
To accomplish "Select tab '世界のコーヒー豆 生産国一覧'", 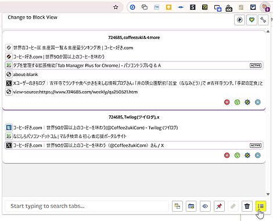I will [x=134, y=48].
